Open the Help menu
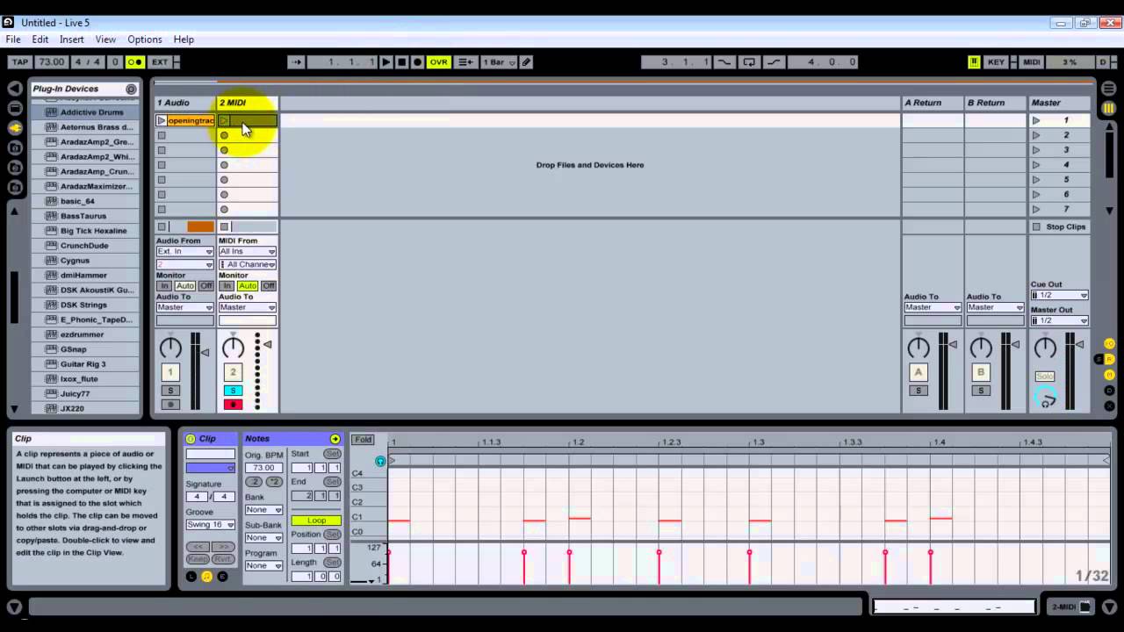 coord(184,39)
